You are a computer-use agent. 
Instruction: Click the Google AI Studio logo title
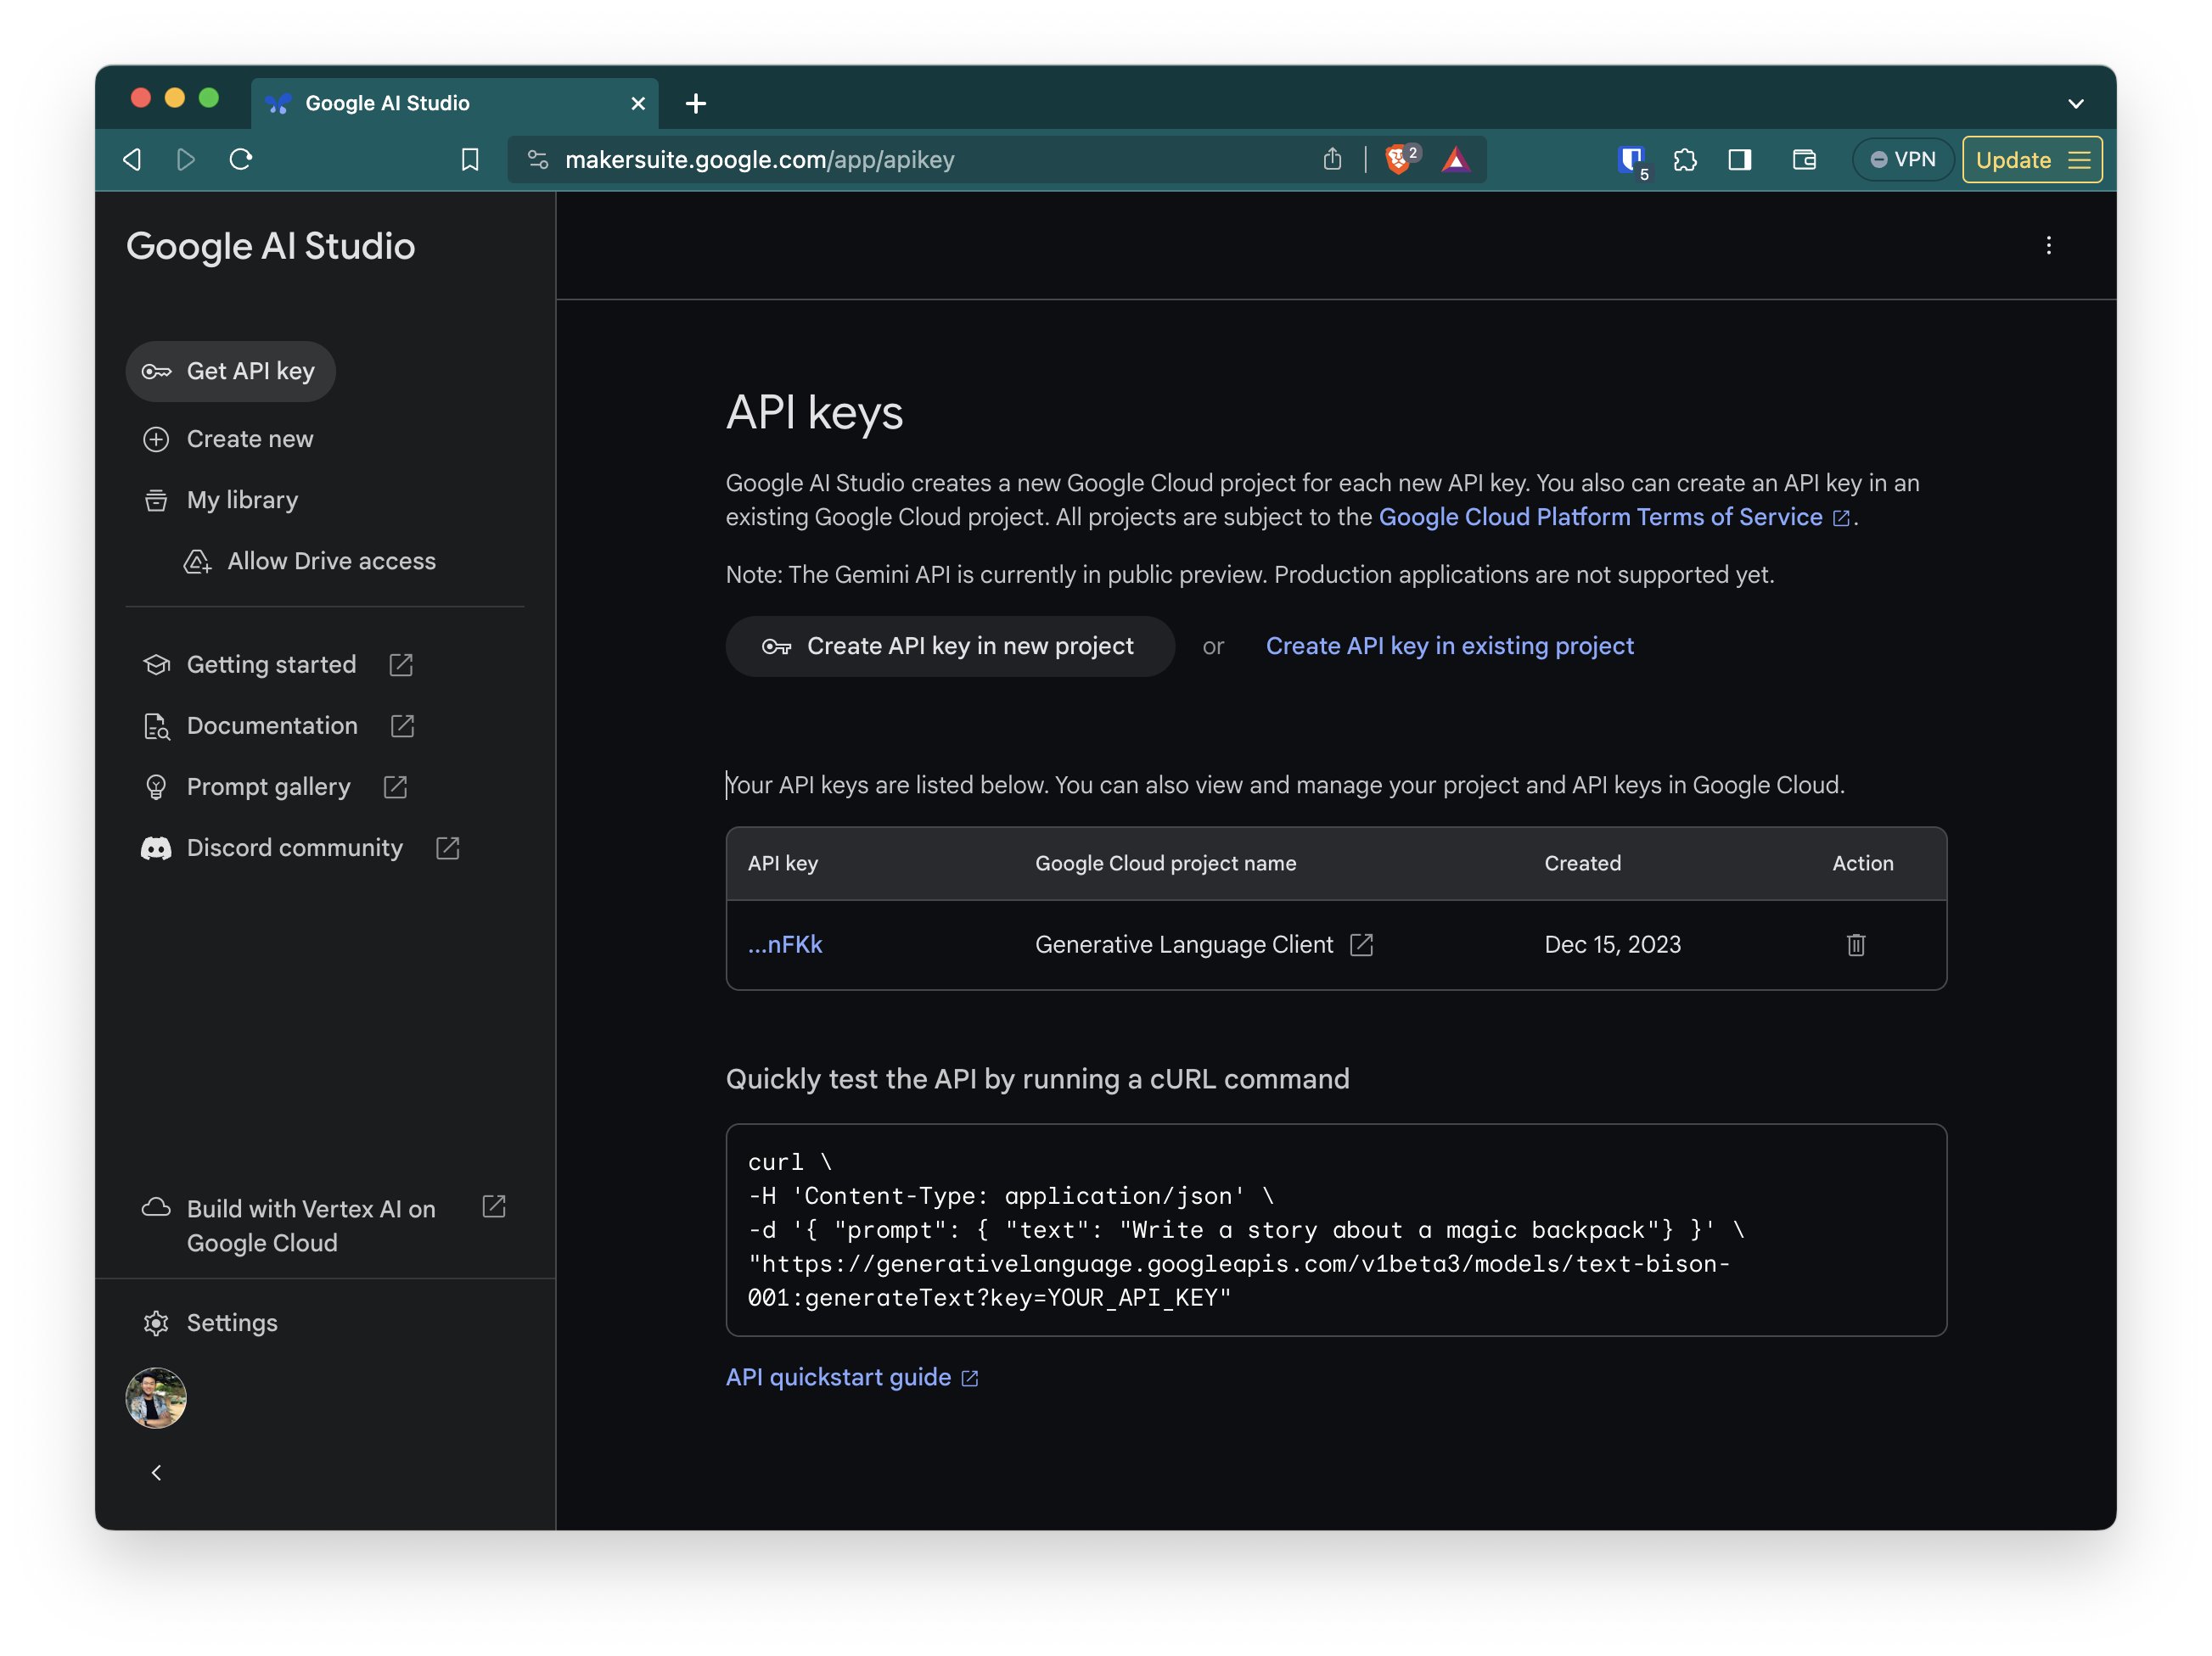coord(271,246)
